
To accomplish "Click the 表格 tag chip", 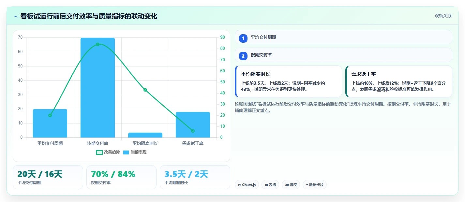I will (x=270, y=185).
